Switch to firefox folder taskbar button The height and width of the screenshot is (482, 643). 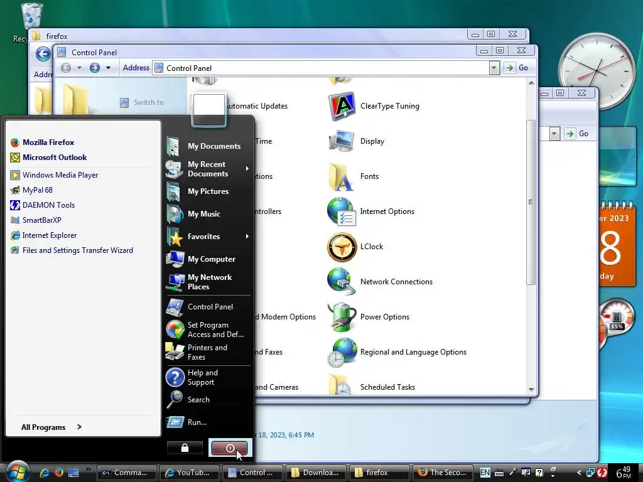coord(379,473)
